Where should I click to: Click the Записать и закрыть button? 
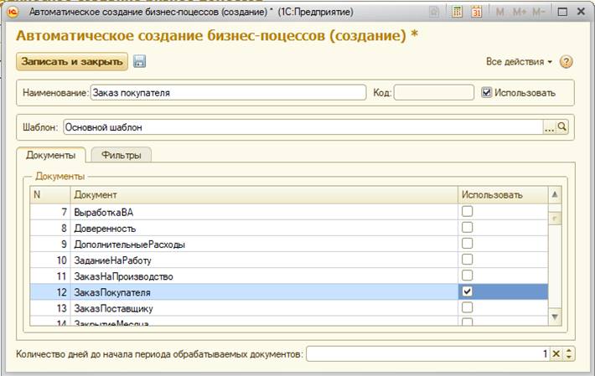point(72,61)
